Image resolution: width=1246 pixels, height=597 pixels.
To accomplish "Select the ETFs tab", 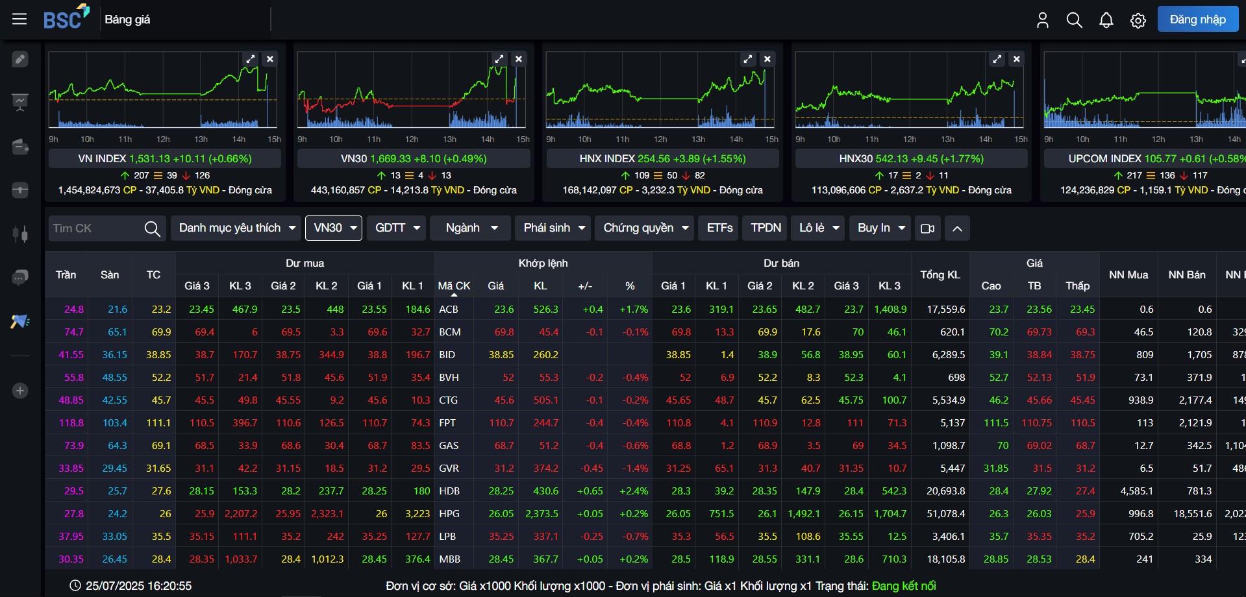I will [719, 228].
